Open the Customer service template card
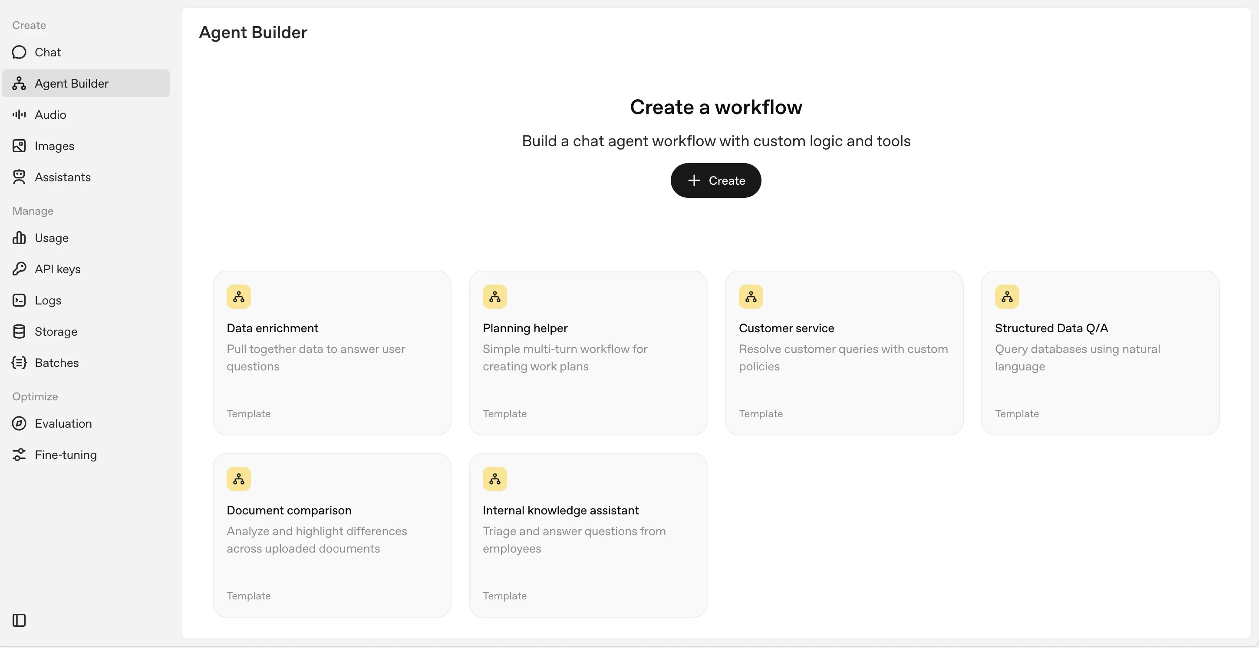The image size is (1259, 648). tap(844, 353)
